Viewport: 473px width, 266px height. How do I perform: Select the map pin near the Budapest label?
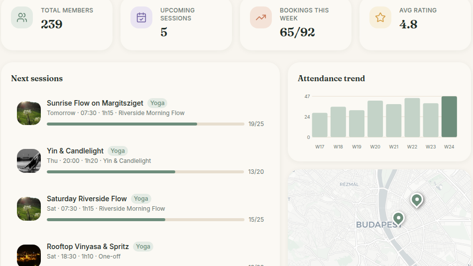click(x=398, y=218)
